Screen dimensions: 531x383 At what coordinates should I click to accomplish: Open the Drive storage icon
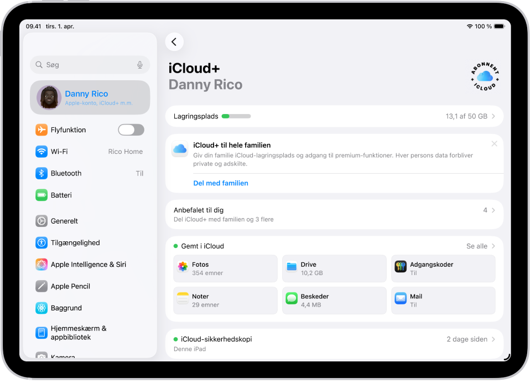(x=291, y=266)
